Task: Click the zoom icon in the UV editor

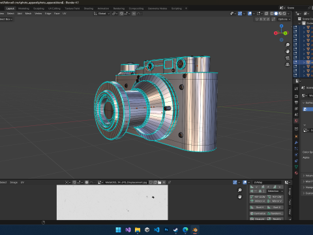Action: (x=240, y=191)
